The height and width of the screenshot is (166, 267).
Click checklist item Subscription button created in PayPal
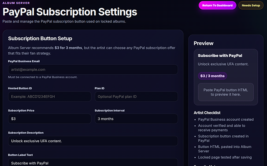223,138
